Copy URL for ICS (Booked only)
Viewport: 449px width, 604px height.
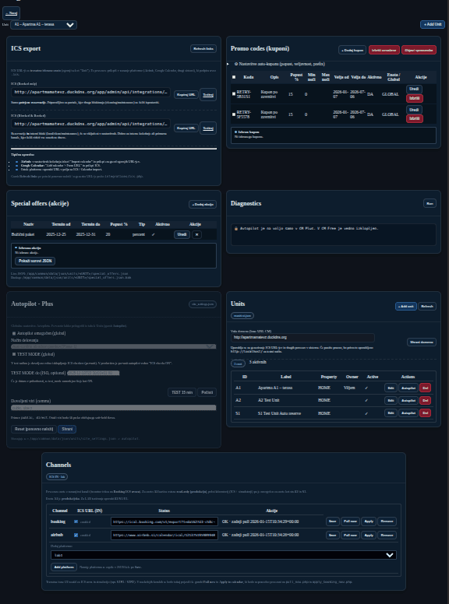tap(186, 94)
